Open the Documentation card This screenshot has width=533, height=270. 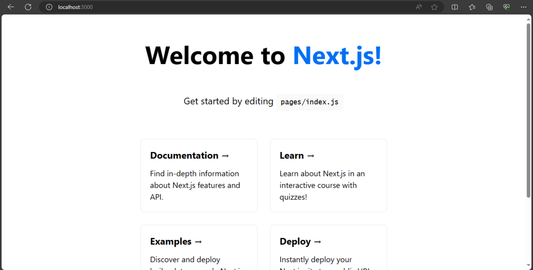[199, 175]
